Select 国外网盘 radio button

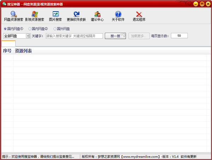pos(55,29)
